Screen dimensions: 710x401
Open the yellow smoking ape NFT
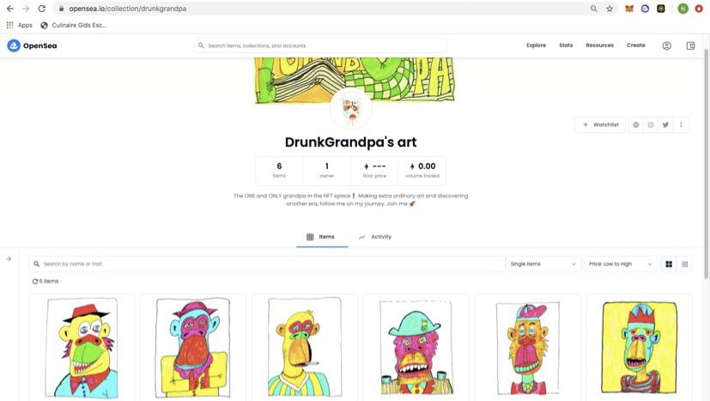click(304, 348)
